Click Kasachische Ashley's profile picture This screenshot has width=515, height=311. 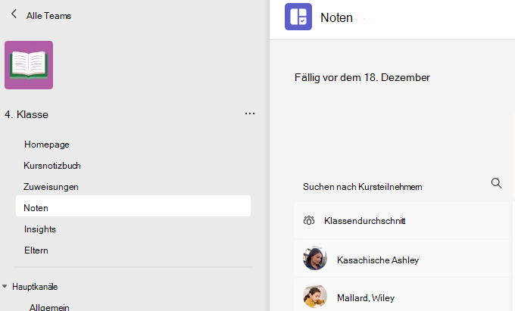(x=315, y=259)
